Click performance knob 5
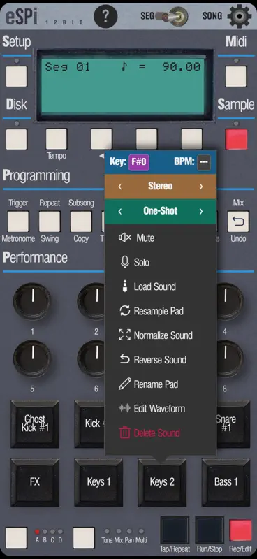 [32, 358]
